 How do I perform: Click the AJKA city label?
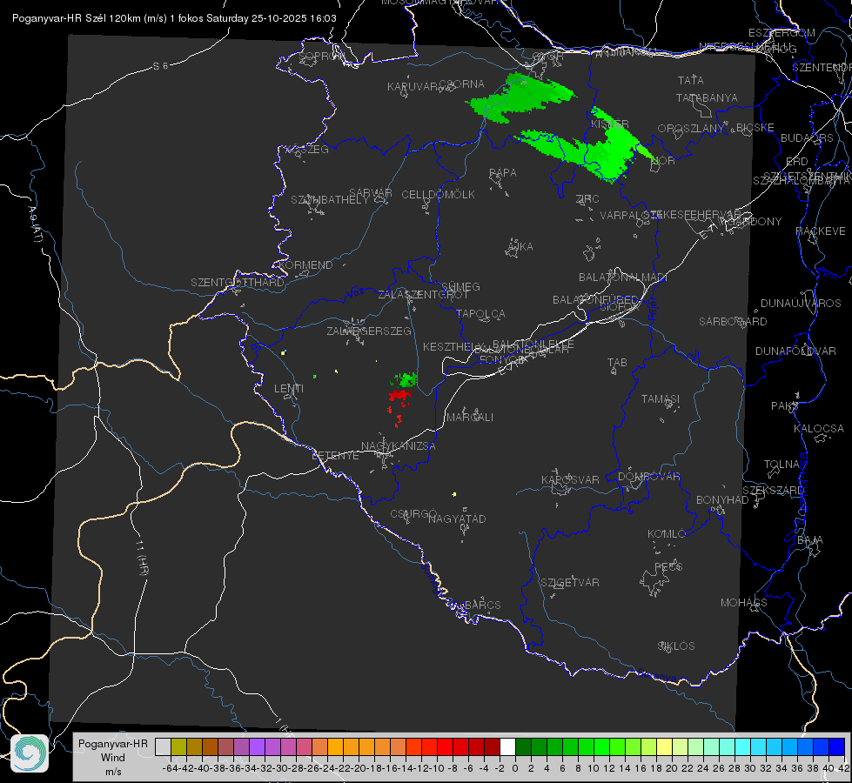point(520,247)
